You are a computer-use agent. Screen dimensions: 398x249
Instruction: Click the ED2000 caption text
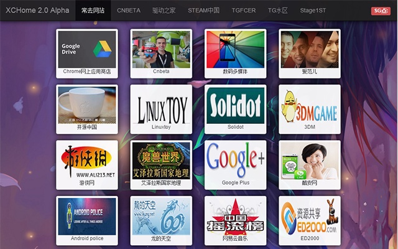point(310,238)
